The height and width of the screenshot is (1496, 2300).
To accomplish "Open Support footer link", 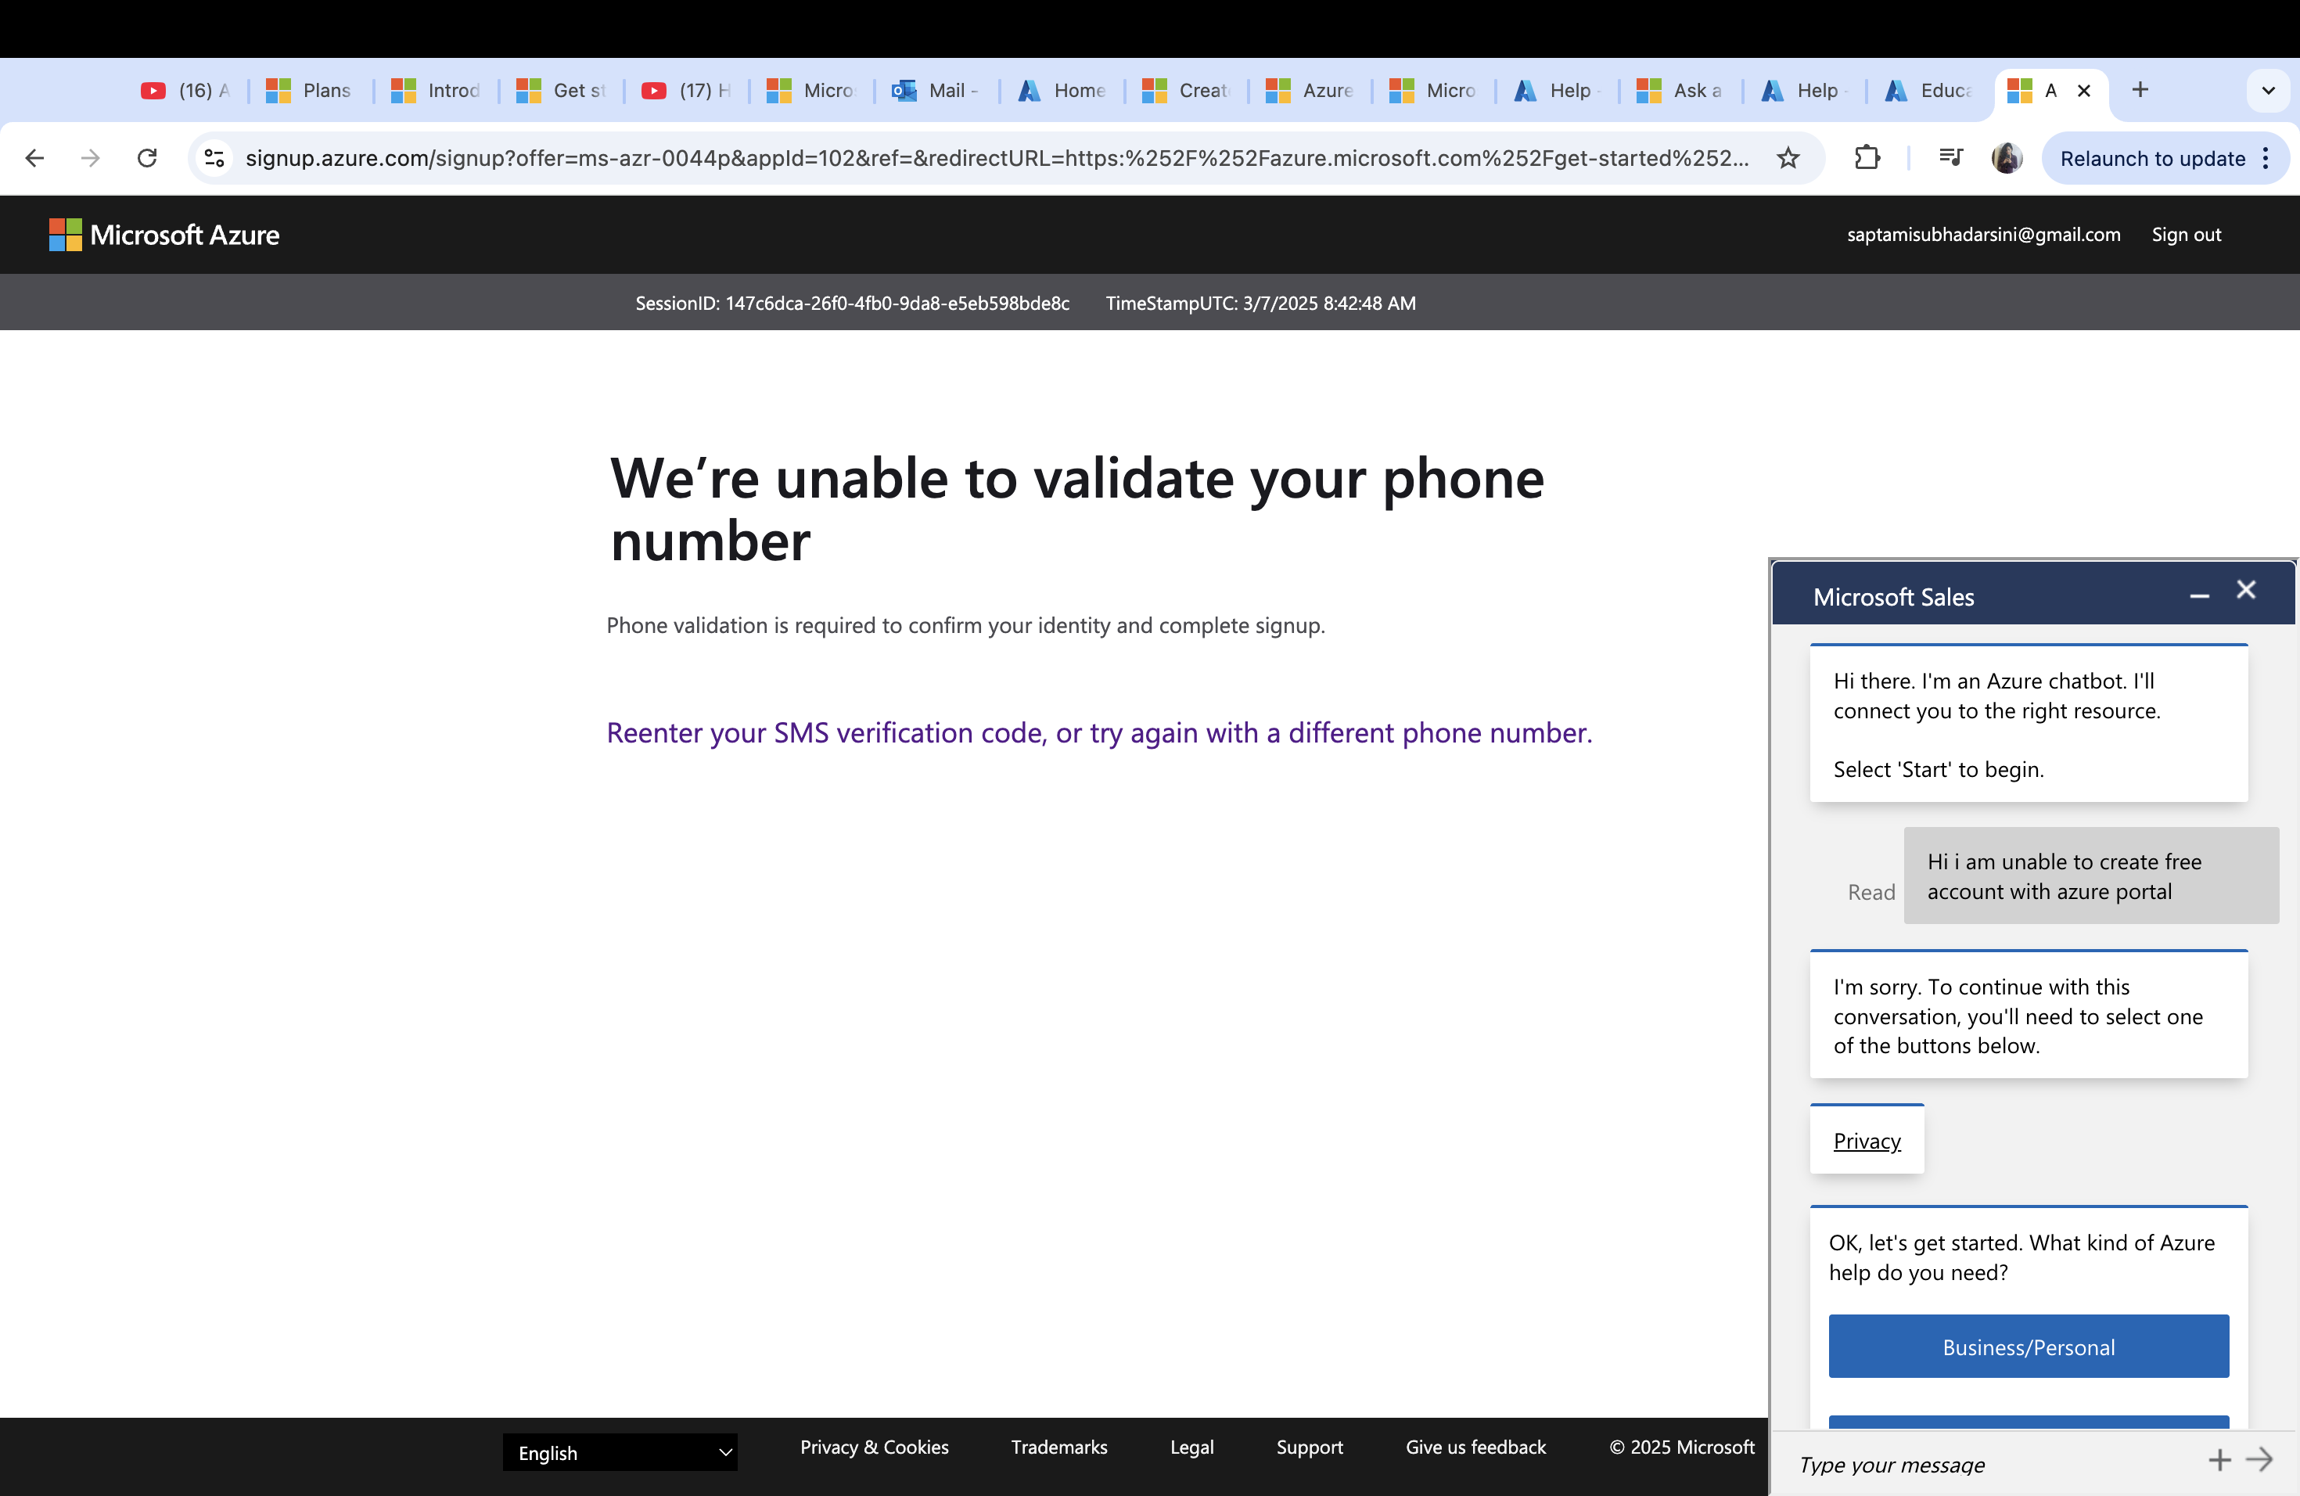I will [x=1310, y=1447].
